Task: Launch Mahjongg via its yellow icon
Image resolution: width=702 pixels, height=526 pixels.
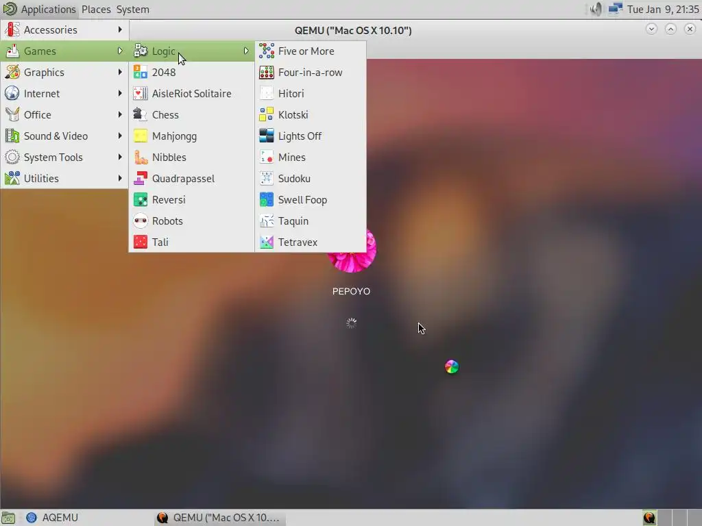Action: point(140,136)
